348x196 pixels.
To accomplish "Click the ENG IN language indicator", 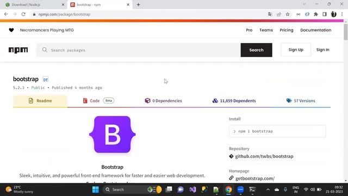I will (296, 189).
